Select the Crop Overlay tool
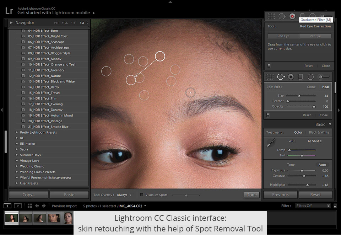Image resolution: width=341 pixels, height=235 pixels. pos(270,16)
